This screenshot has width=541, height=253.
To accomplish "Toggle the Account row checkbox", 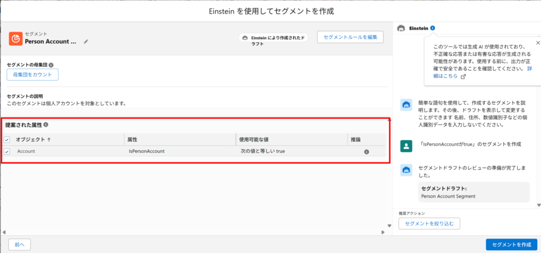I will coord(7,151).
